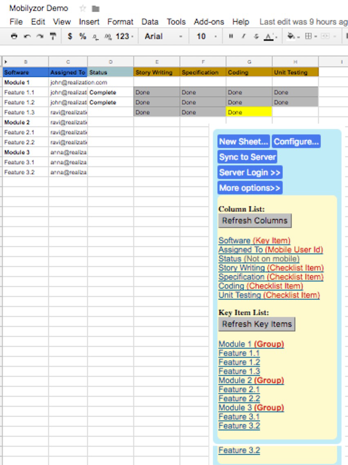Move document with folder icon
The image size is (348, 465).
(96, 9)
